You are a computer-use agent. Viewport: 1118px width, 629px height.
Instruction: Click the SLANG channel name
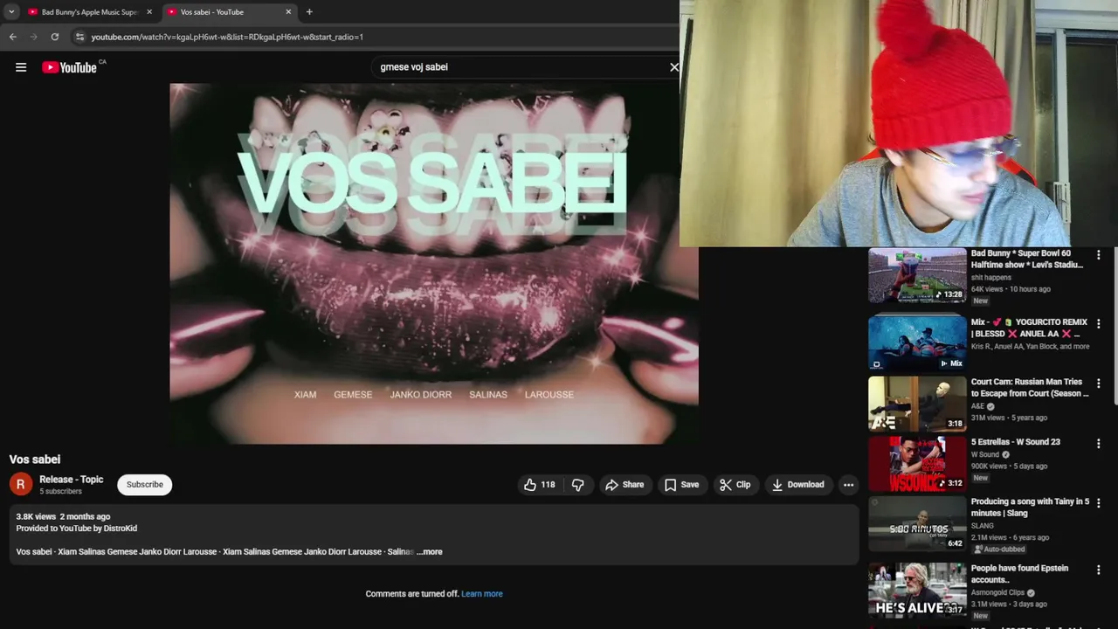tap(983, 526)
